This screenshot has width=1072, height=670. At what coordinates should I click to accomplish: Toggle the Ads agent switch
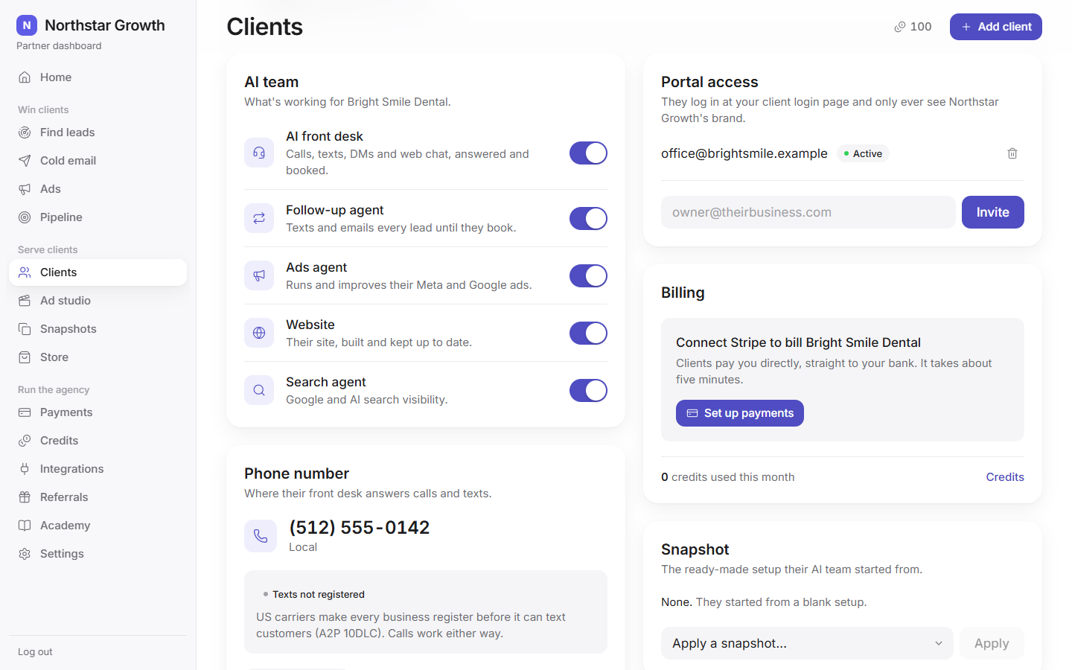pyautogui.click(x=588, y=276)
